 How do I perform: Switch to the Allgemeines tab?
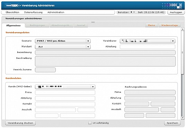[14, 25]
